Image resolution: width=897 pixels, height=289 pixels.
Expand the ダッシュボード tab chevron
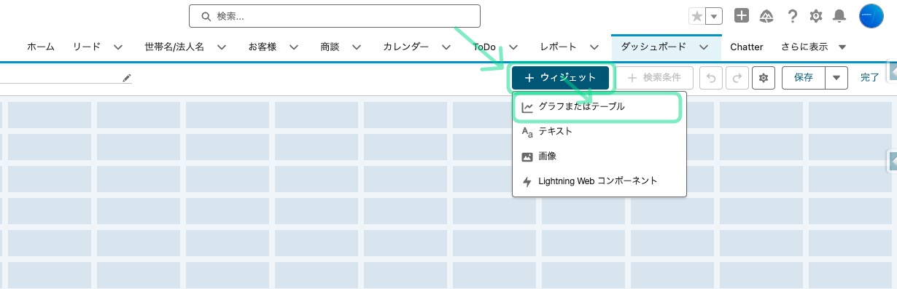point(704,47)
